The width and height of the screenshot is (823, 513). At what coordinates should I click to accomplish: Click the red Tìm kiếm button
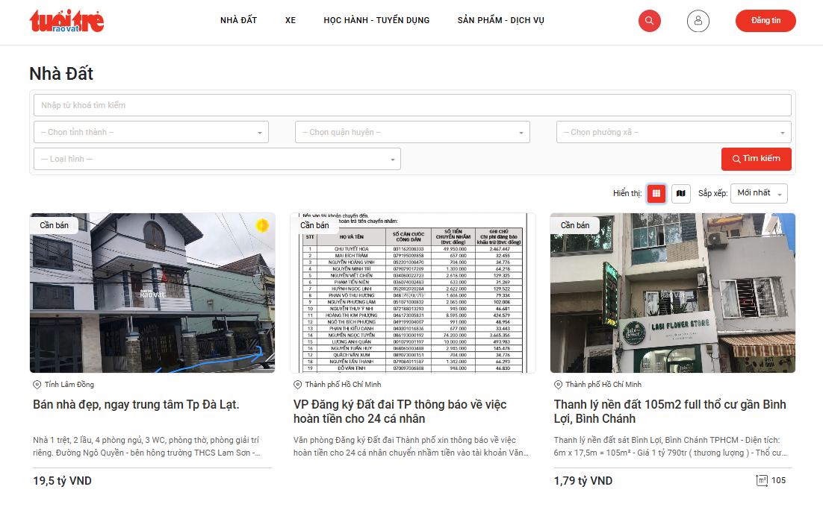(756, 159)
